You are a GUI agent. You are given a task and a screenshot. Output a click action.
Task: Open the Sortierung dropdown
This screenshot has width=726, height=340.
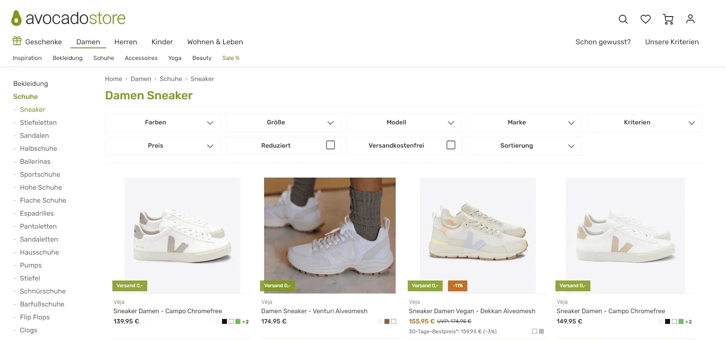pyautogui.click(x=524, y=146)
